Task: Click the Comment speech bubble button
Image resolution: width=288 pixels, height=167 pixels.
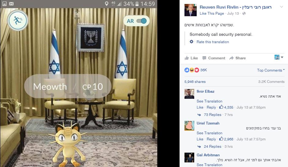Action: 213,58
